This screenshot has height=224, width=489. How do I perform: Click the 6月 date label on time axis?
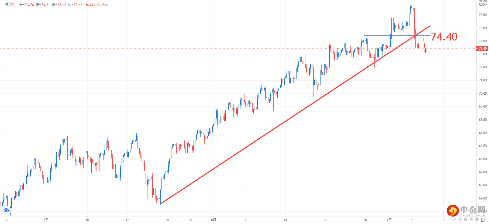click(213, 220)
